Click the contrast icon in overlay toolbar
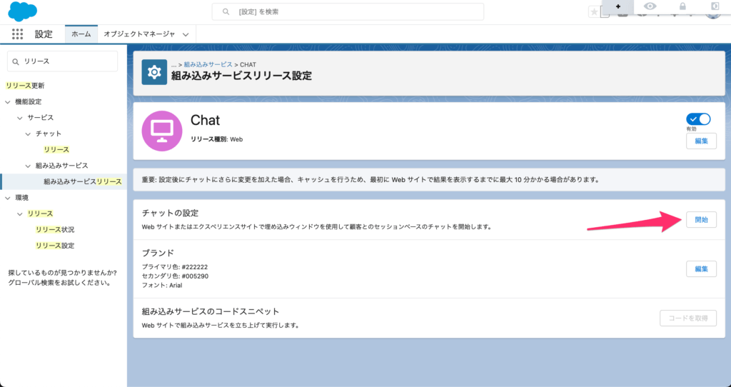 [x=714, y=6]
